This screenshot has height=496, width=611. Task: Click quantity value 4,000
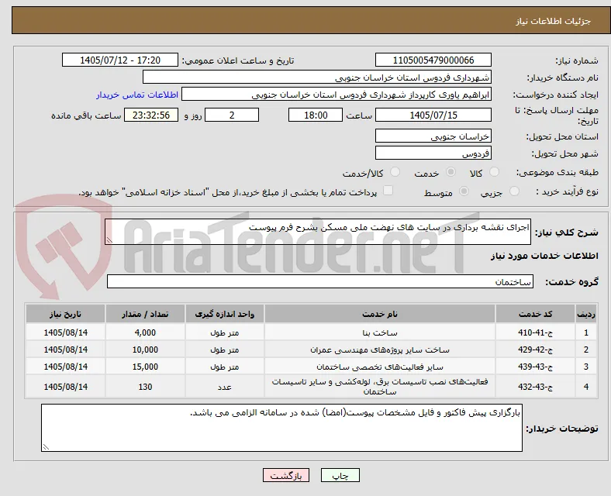point(145,333)
